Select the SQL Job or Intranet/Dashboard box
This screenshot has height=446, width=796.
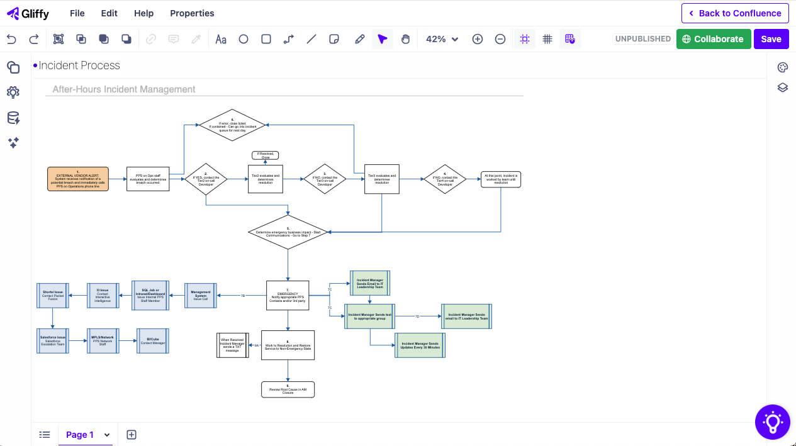(x=150, y=296)
